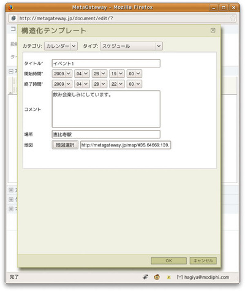Screen dimensions: 245x291
Task: Expand the first plus section in background page
Action: (11, 190)
